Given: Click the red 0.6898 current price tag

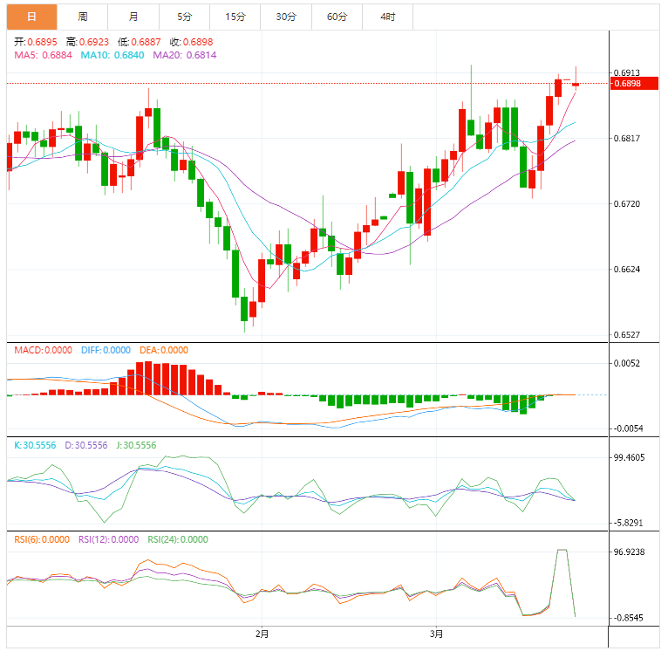Looking at the screenshot, I should (635, 83).
